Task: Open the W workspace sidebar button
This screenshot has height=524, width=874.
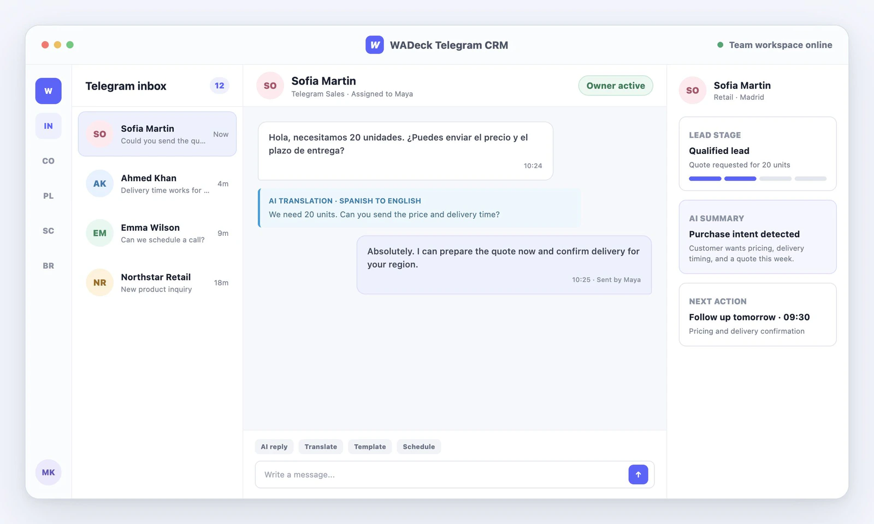Action: 49,91
